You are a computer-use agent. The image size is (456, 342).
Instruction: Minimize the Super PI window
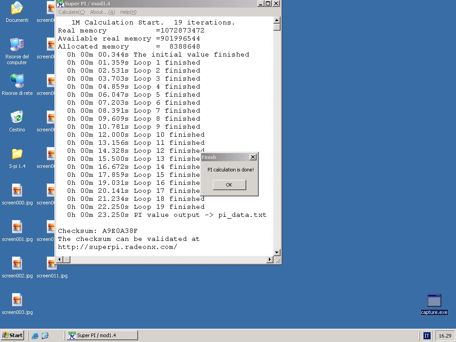(261, 4)
